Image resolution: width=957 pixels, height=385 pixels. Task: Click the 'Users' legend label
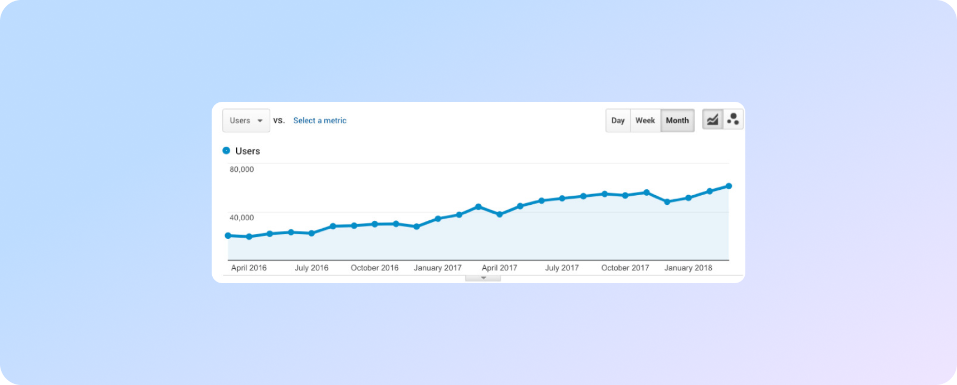point(248,151)
